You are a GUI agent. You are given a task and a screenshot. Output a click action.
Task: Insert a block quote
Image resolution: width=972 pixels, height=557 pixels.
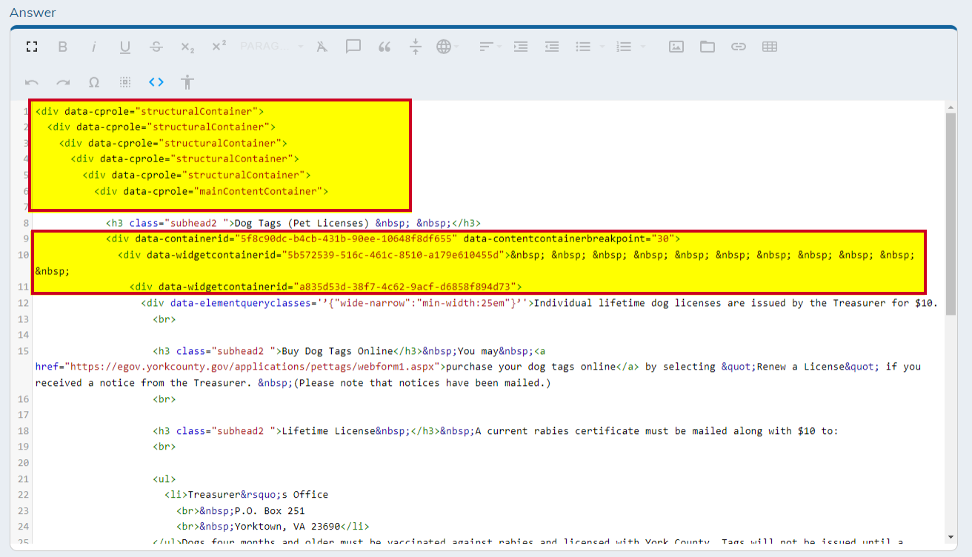coord(385,47)
